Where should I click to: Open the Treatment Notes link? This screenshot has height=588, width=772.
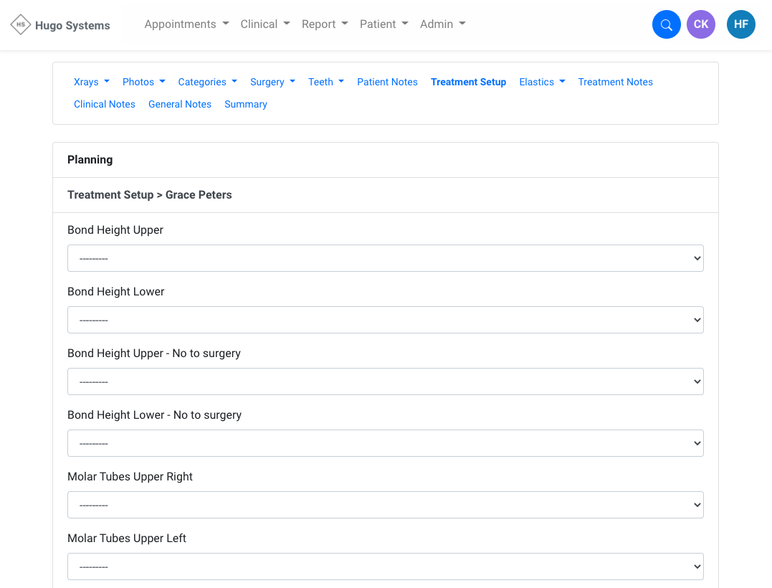pos(615,82)
